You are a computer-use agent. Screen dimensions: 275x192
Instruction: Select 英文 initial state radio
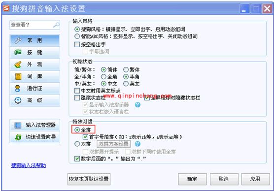[126, 84]
